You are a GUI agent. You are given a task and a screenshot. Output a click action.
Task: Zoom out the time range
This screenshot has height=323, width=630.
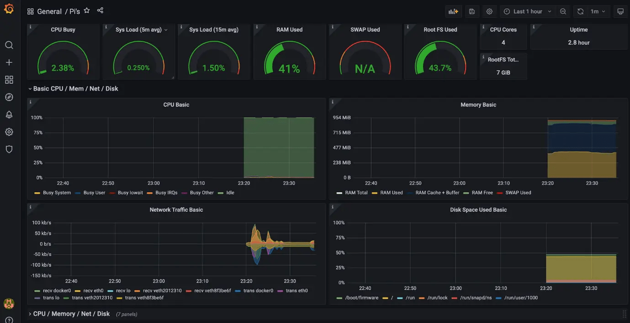pos(563,11)
